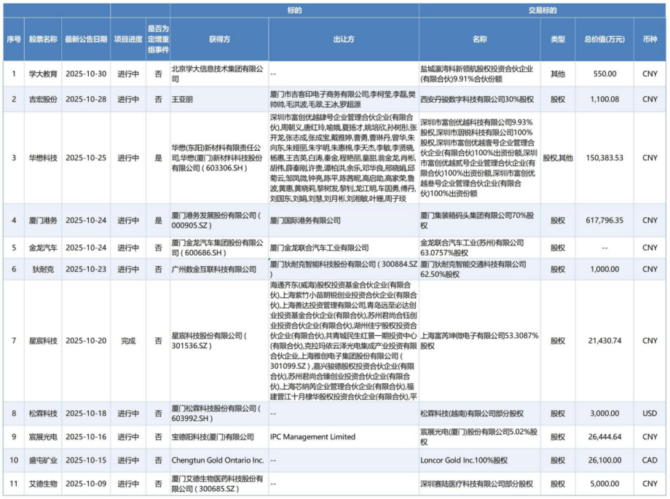Click the value 1,000.00

[604, 270]
